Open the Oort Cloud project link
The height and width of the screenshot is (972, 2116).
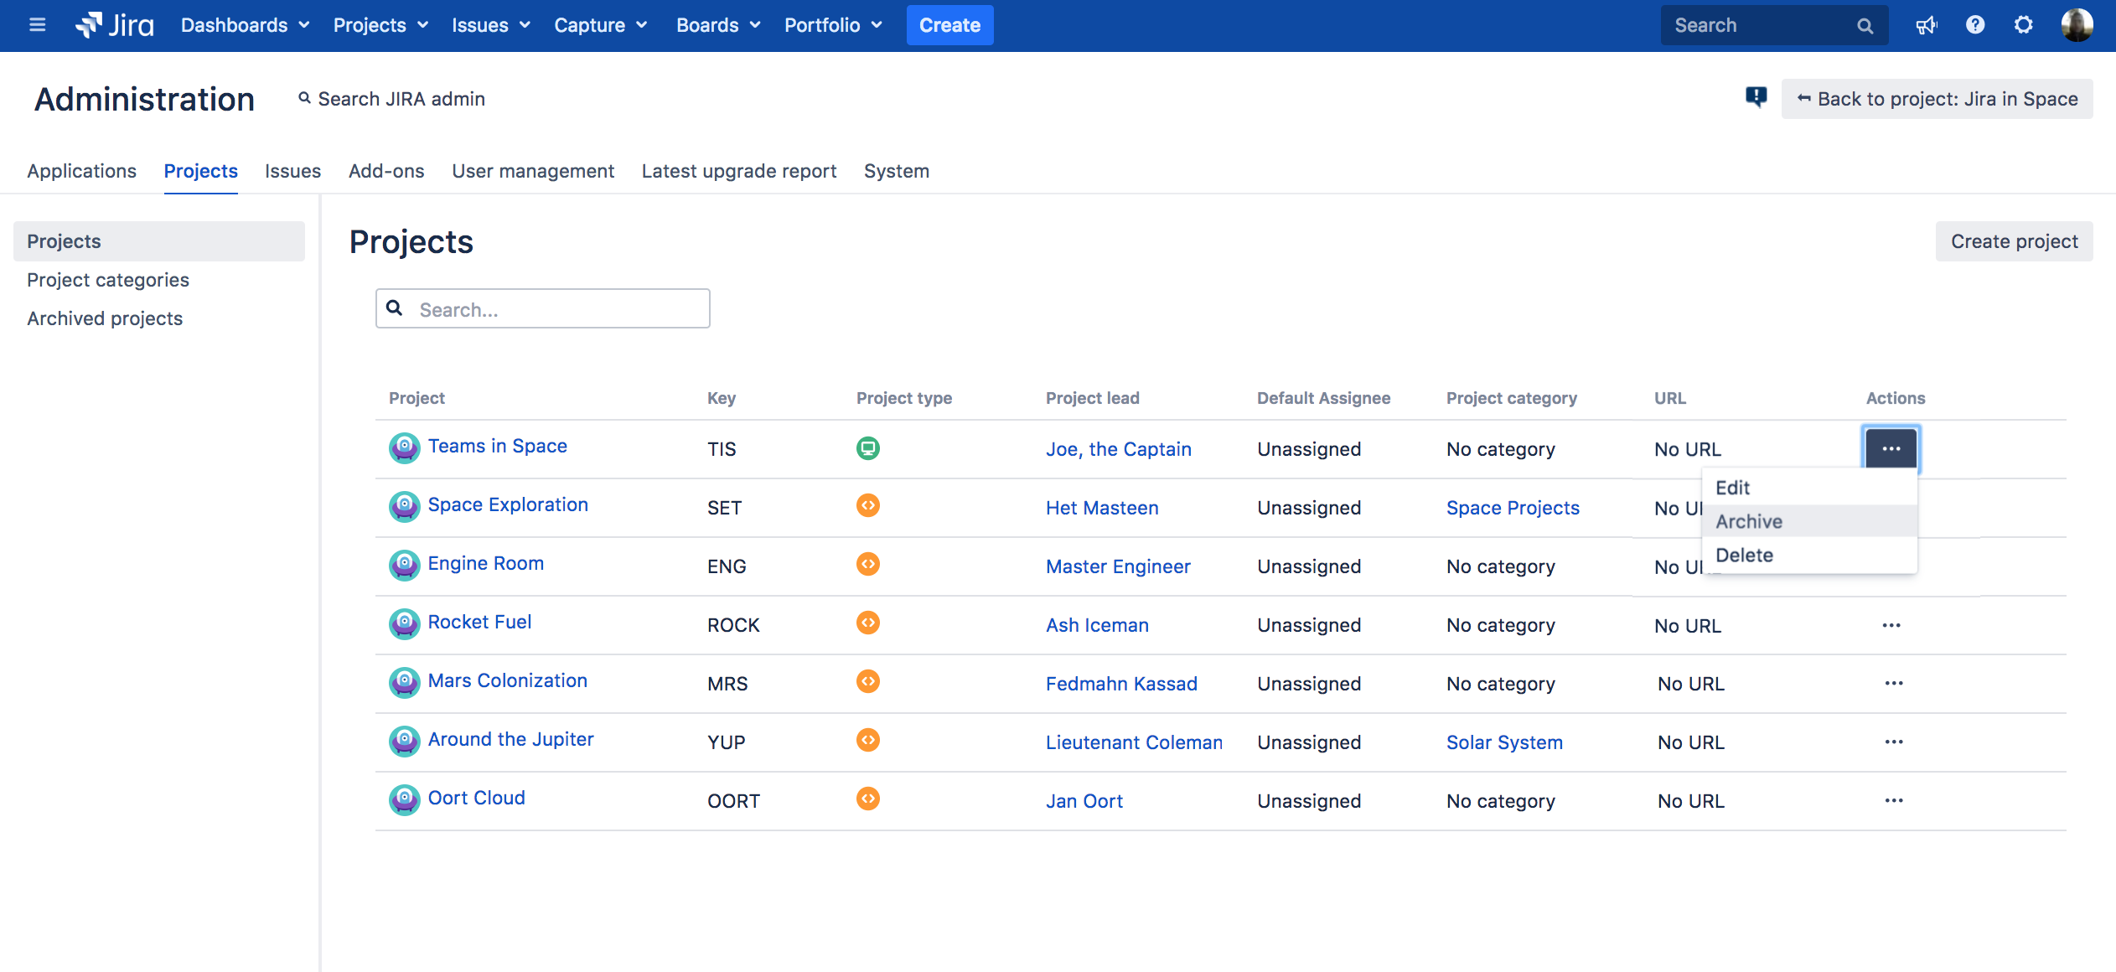[476, 798]
